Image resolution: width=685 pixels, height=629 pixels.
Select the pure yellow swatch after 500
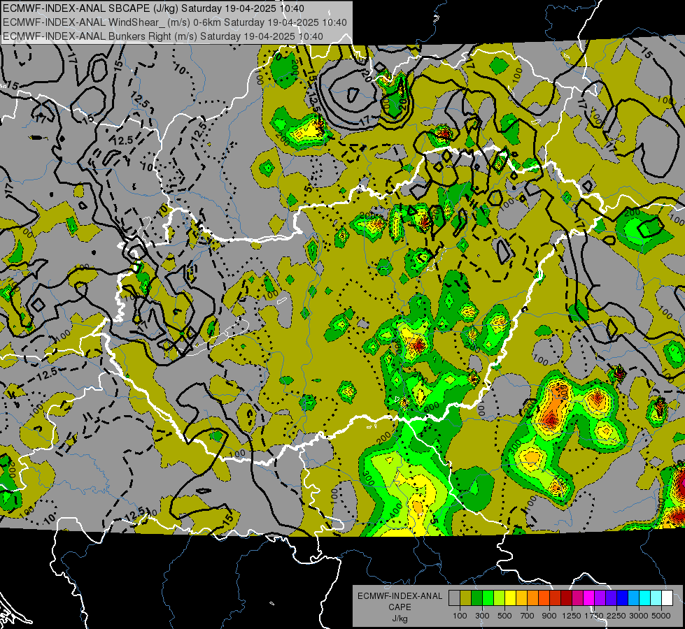[510, 598]
